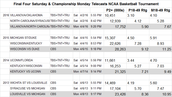The height and width of the screenshot is (97, 172).
Task: Select the 2015 year cell
Action: [5, 38]
